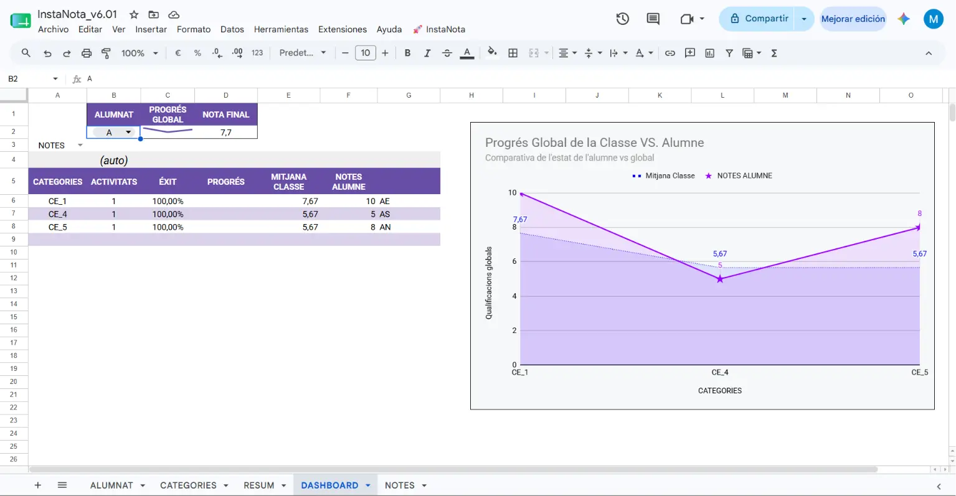Toggle italic formatting
The image size is (956, 496).
pyautogui.click(x=427, y=53)
